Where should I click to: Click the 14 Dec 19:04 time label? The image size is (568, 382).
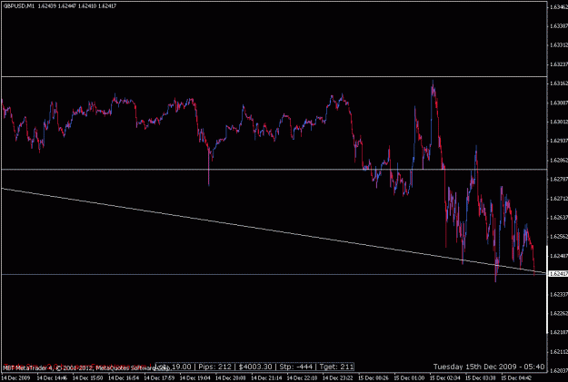[194, 378]
